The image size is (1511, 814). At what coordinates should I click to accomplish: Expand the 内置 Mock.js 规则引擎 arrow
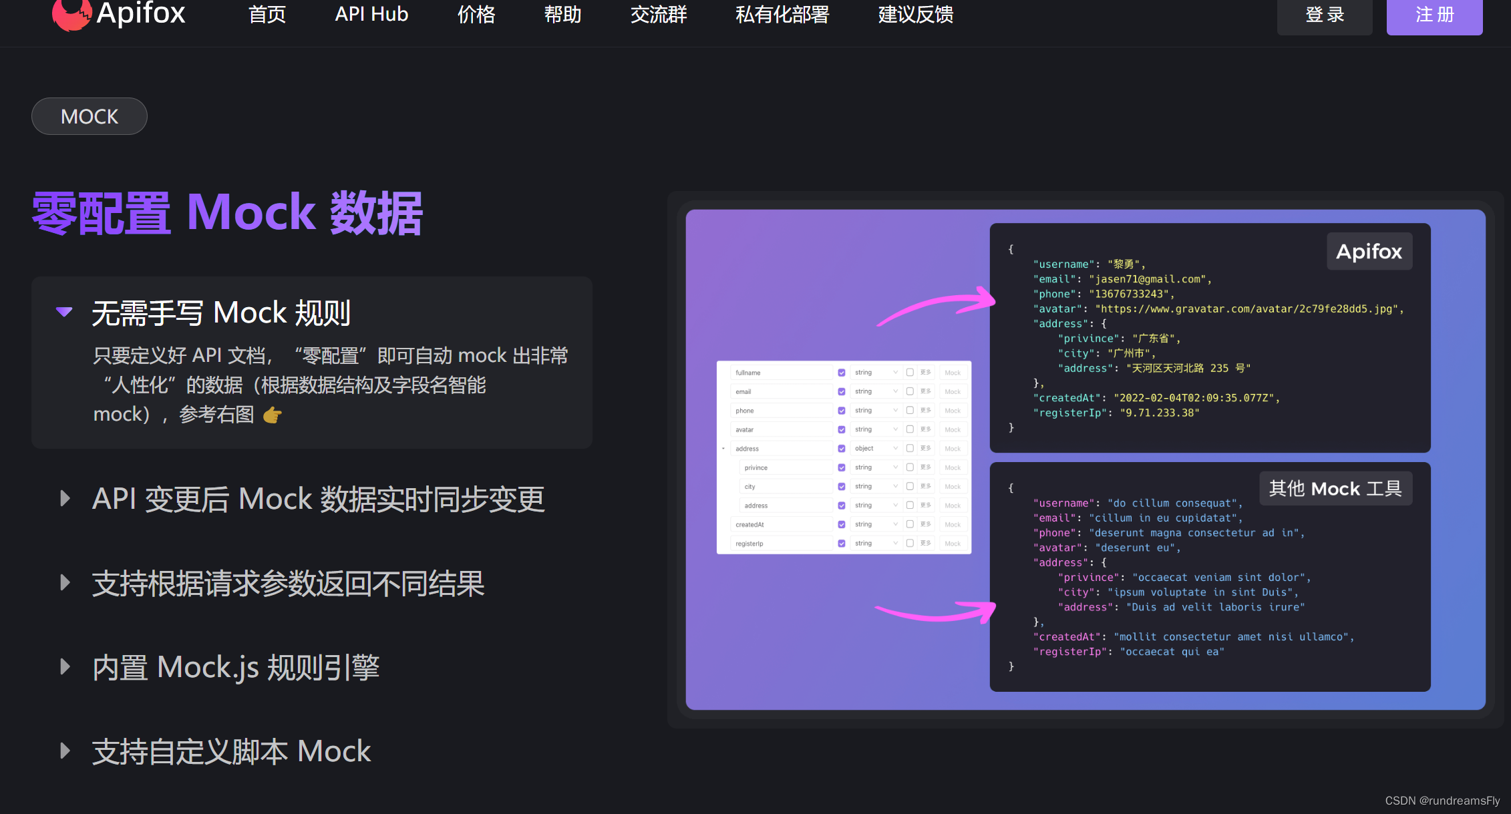[65, 666]
